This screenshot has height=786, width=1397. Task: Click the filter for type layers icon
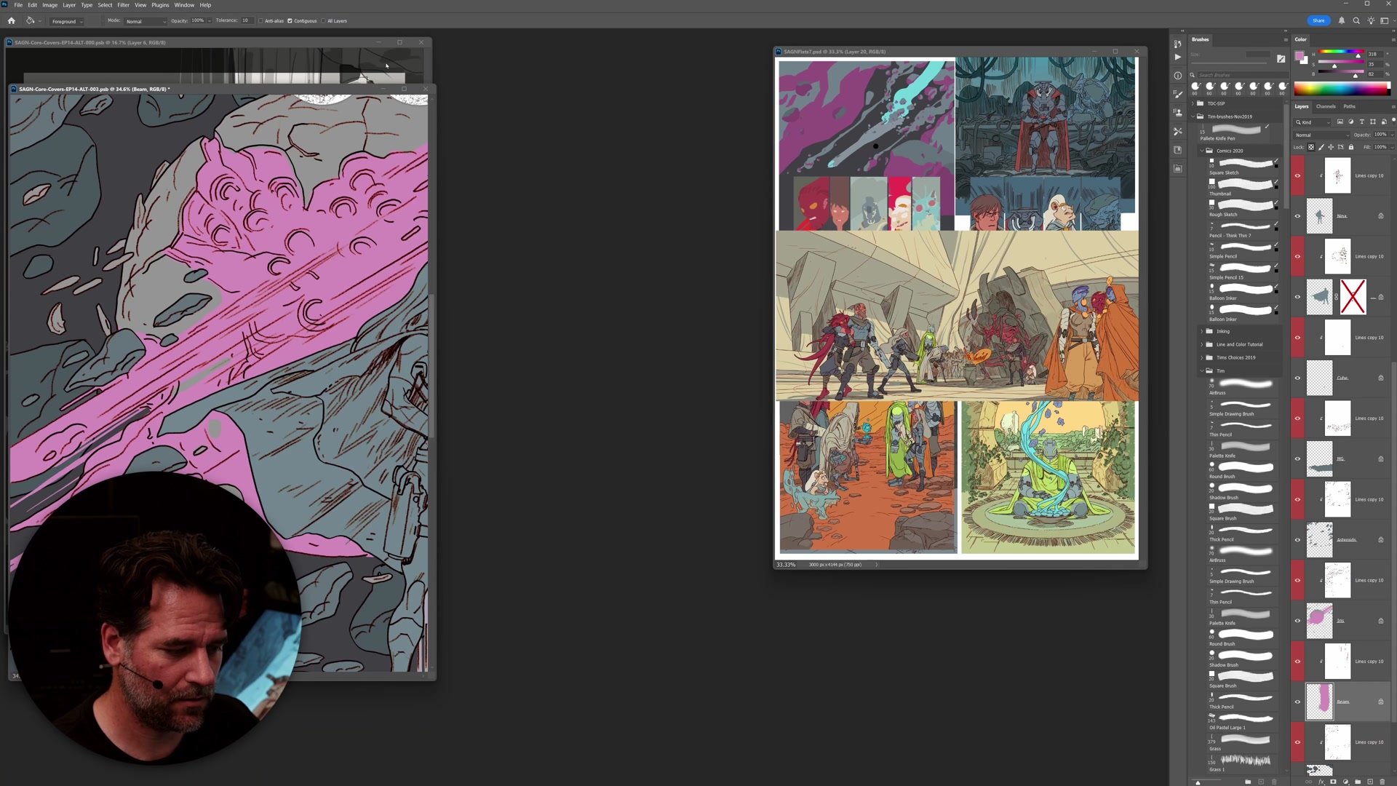(1362, 122)
